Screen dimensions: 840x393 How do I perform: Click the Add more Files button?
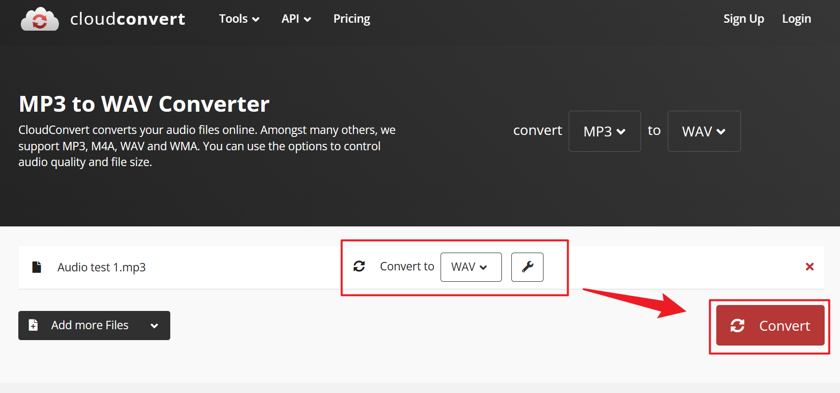pos(94,325)
